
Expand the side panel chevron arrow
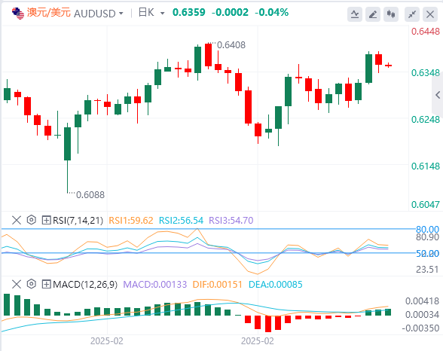(x=438, y=95)
